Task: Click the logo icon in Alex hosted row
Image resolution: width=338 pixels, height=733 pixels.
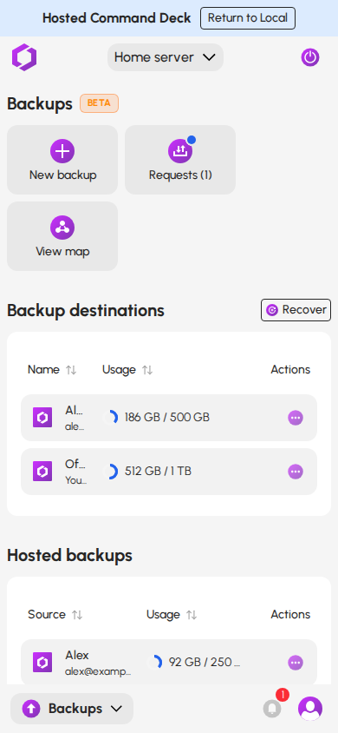Action: click(x=42, y=663)
